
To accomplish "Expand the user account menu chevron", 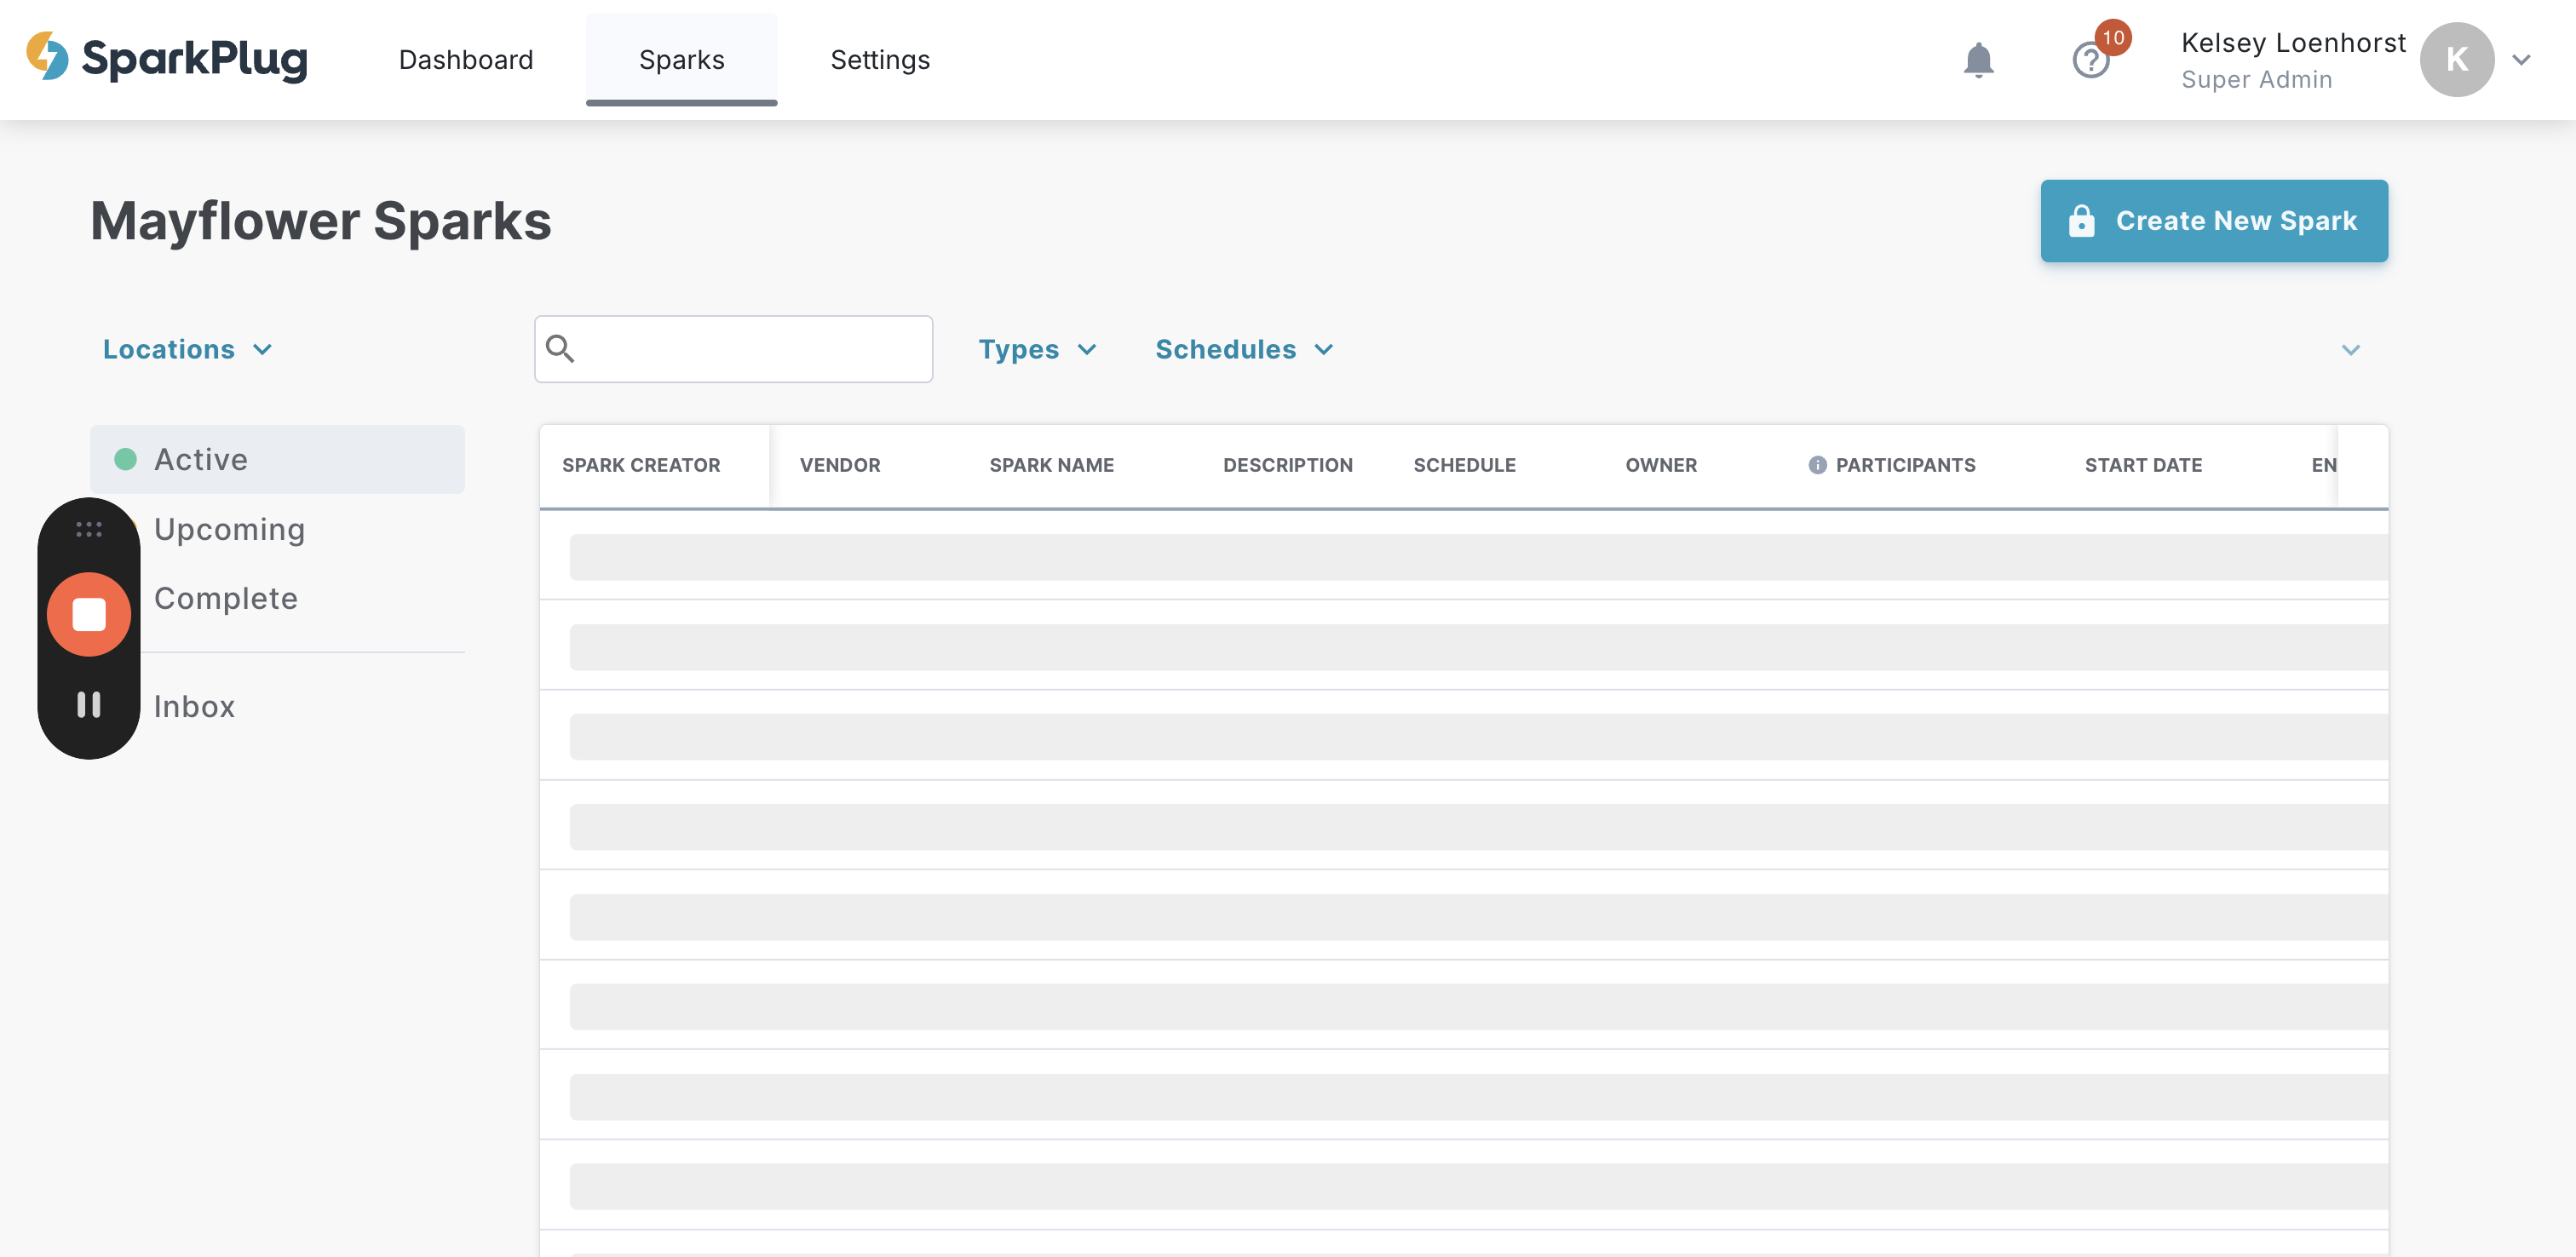I will click(2522, 60).
